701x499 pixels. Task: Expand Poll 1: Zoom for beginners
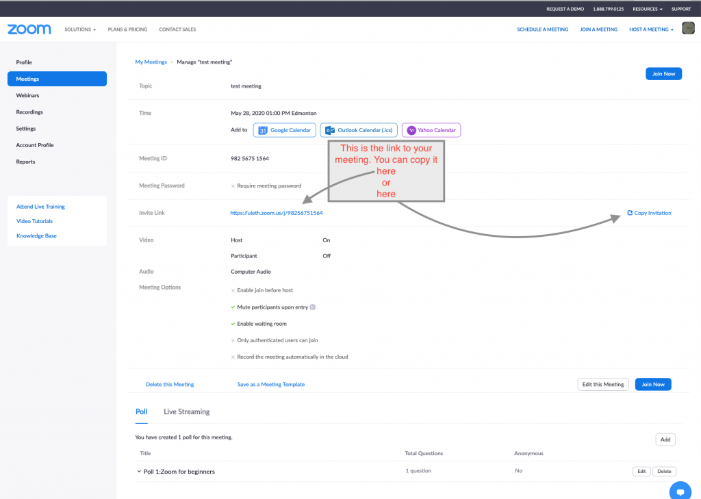pos(139,471)
